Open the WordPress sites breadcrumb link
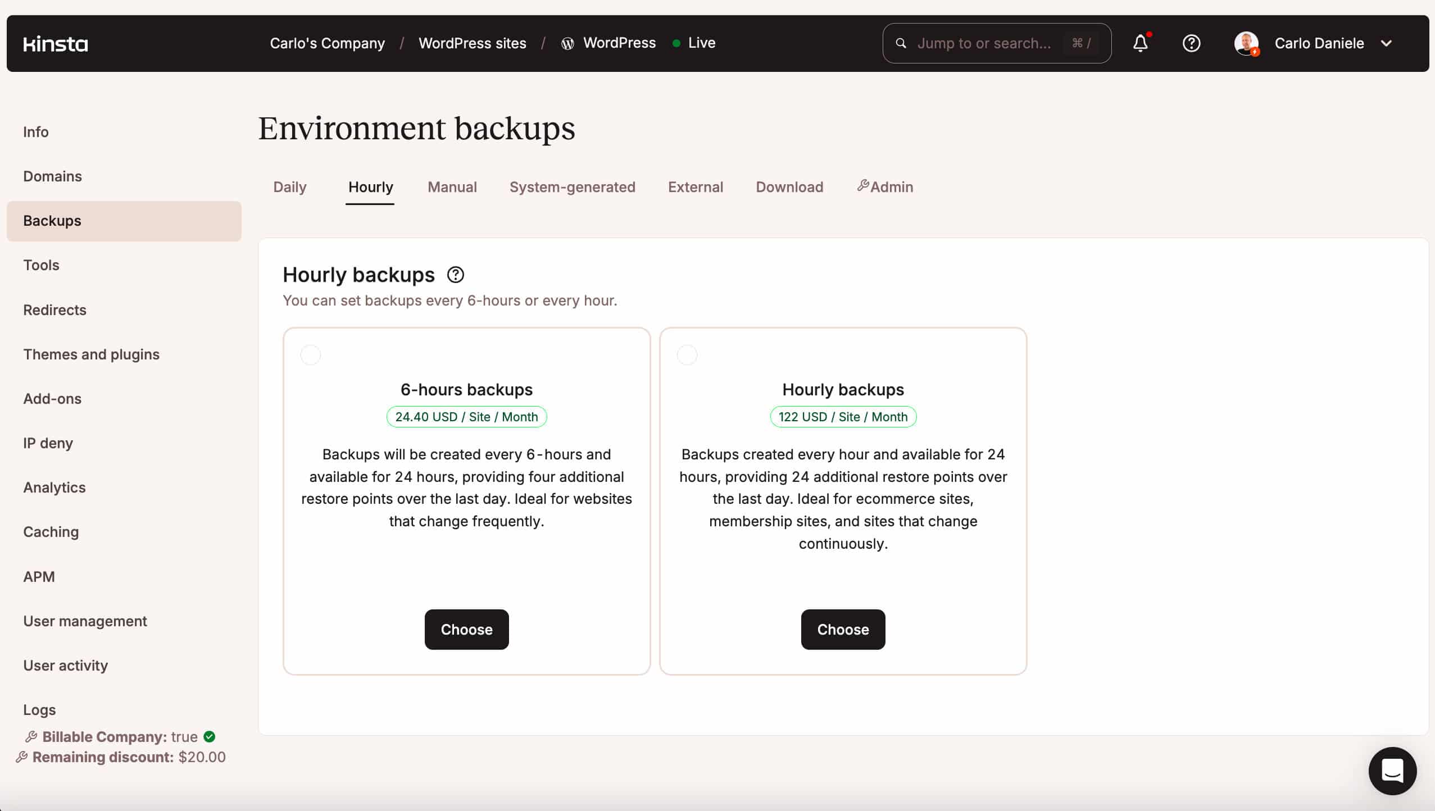The height and width of the screenshot is (811, 1435). pyautogui.click(x=473, y=43)
